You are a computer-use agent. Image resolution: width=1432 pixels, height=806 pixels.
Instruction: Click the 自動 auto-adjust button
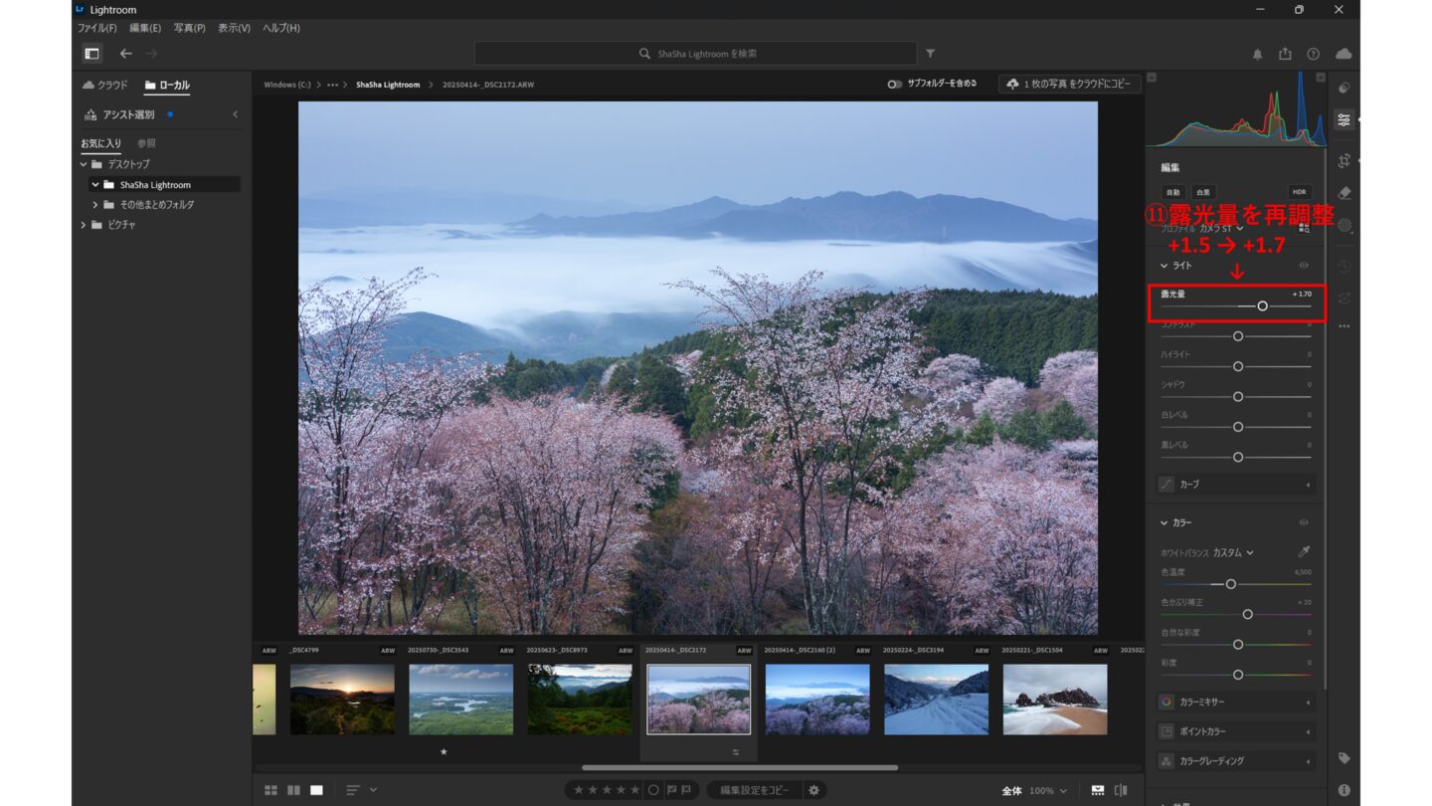pos(1172,192)
